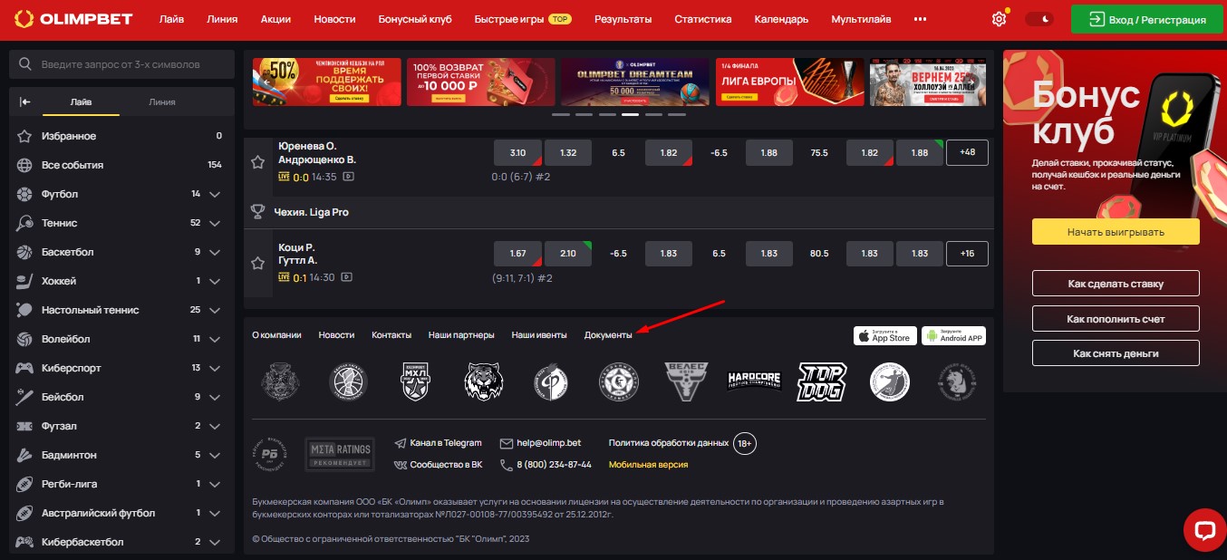Add Коци–Гуттл match to favorites star
The width and height of the screenshot is (1227, 560).
click(x=258, y=263)
